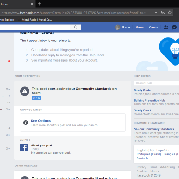Screen dimensions: 179x179
Task: Focus the Facebook search field
Action: [35, 27]
